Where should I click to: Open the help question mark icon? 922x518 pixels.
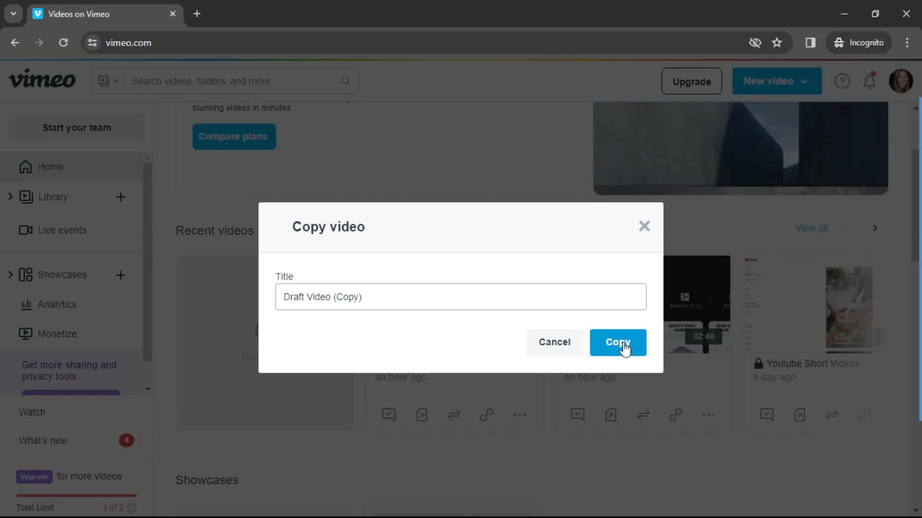pyautogui.click(x=842, y=81)
